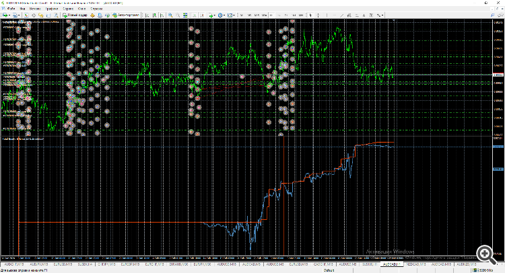This screenshot has height=273, width=505.
Task: Expand the Templates dropdown arrow
Action: tap(234, 15)
